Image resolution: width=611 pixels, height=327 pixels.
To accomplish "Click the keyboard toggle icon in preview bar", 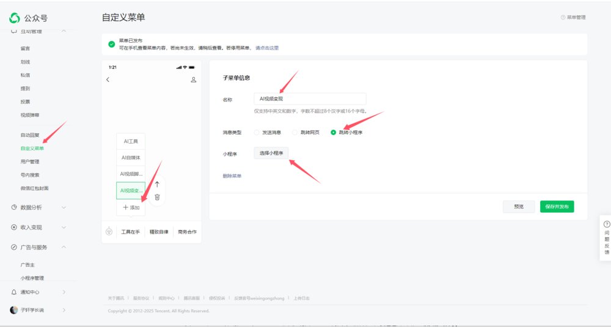I will [x=109, y=232].
